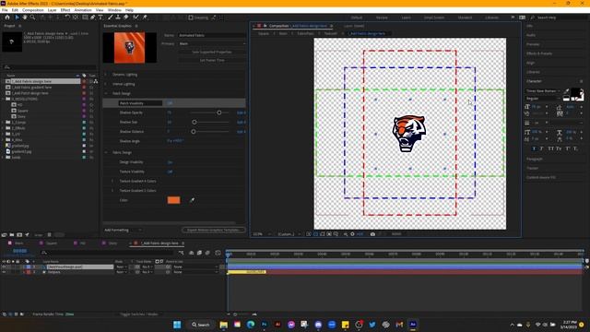Go to the Home screen icon
590x332 pixels.
7,18
